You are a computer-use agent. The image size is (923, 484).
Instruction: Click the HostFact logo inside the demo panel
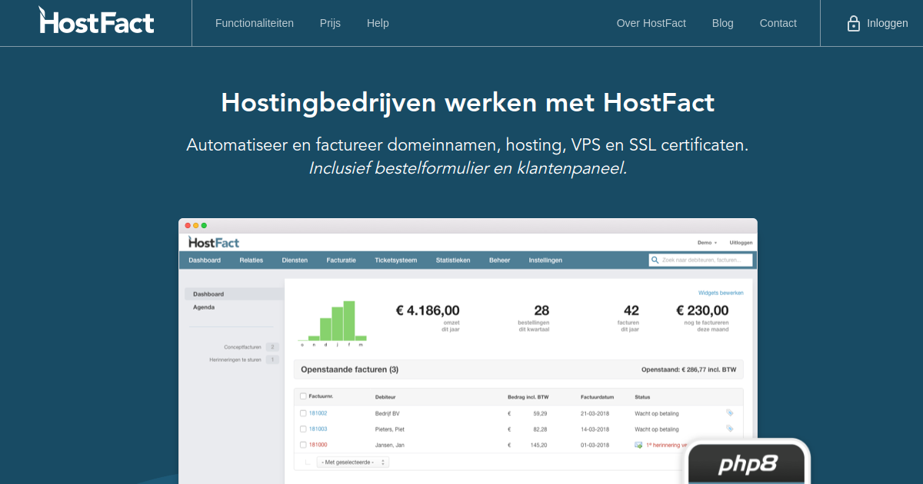(x=214, y=242)
